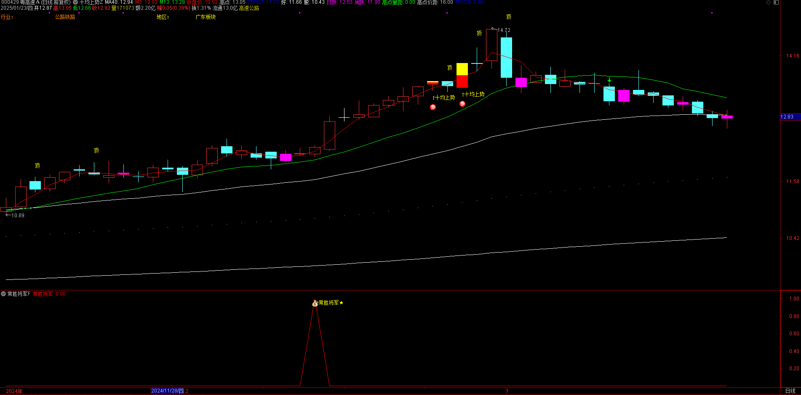Select the stock name 粤高速A title
This screenshot has height=395, width=801.
tap(29, 3)
